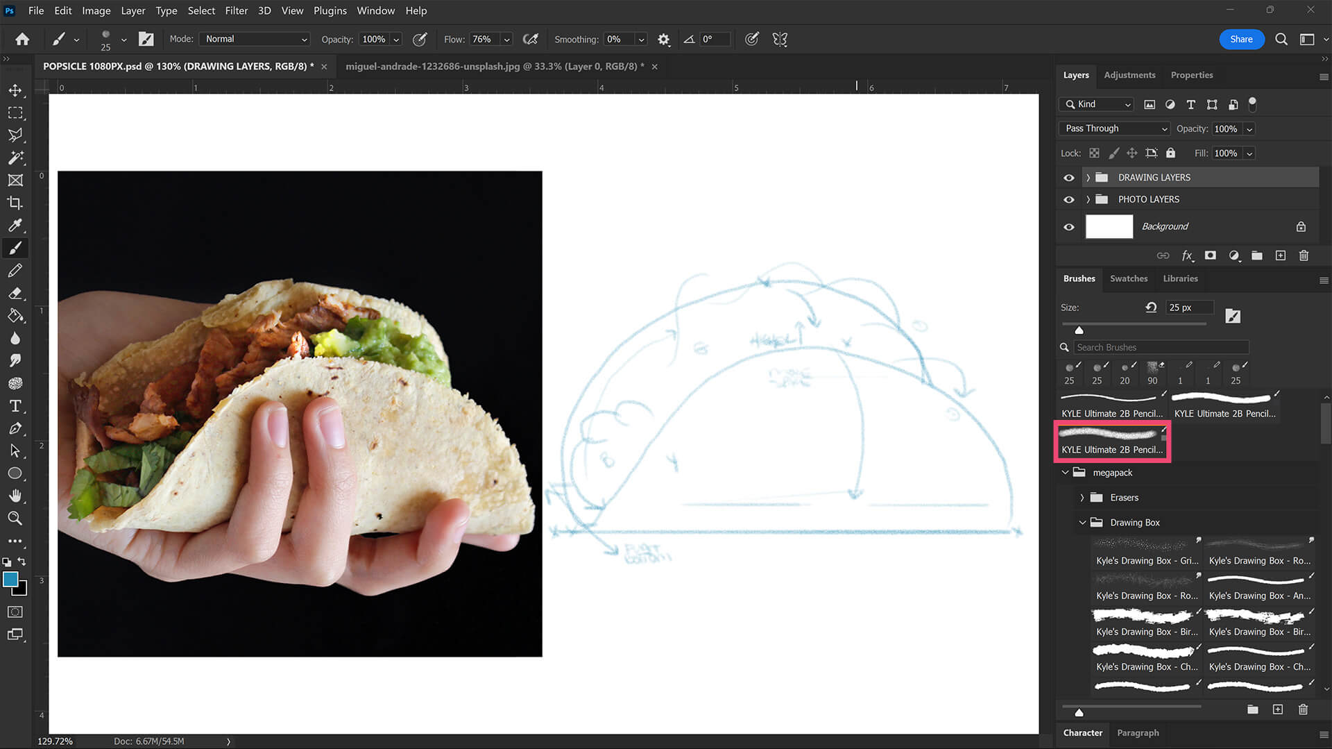
Task: Select the Paint Bucket tool
Action: 15,315
